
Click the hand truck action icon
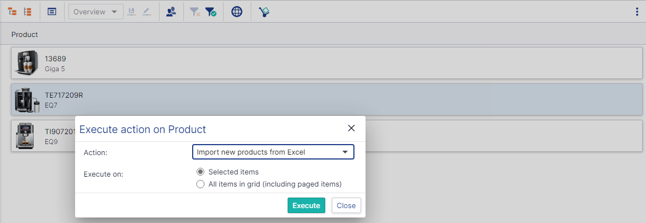(264, 12)
